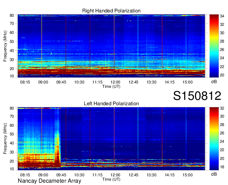Click the '09:45' tick under the bottom plot
Viewport: 228px width, 185px height.
point(61,175)
